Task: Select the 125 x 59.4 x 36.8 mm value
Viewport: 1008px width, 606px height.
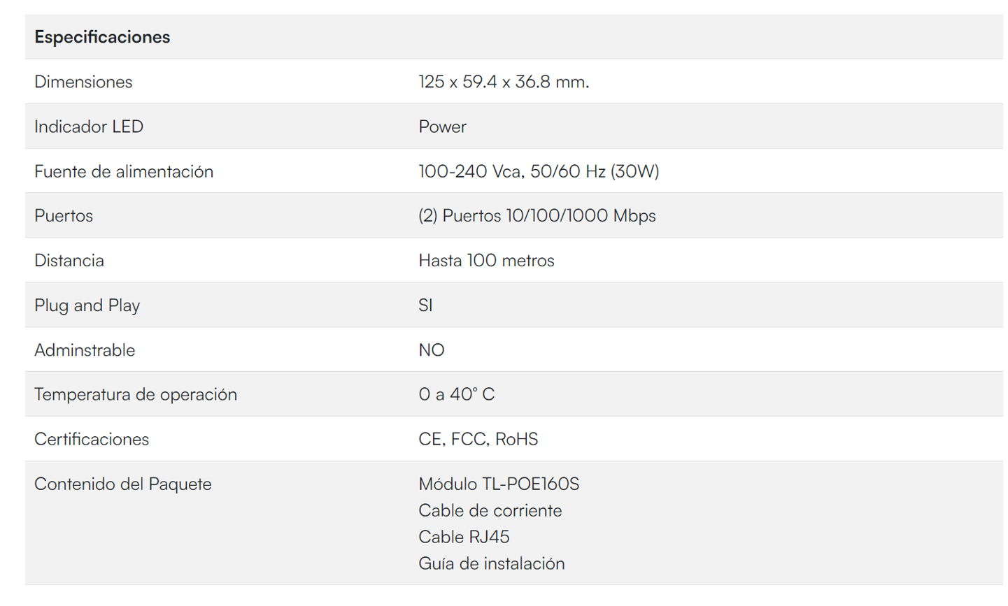Action: pos(504,82)
